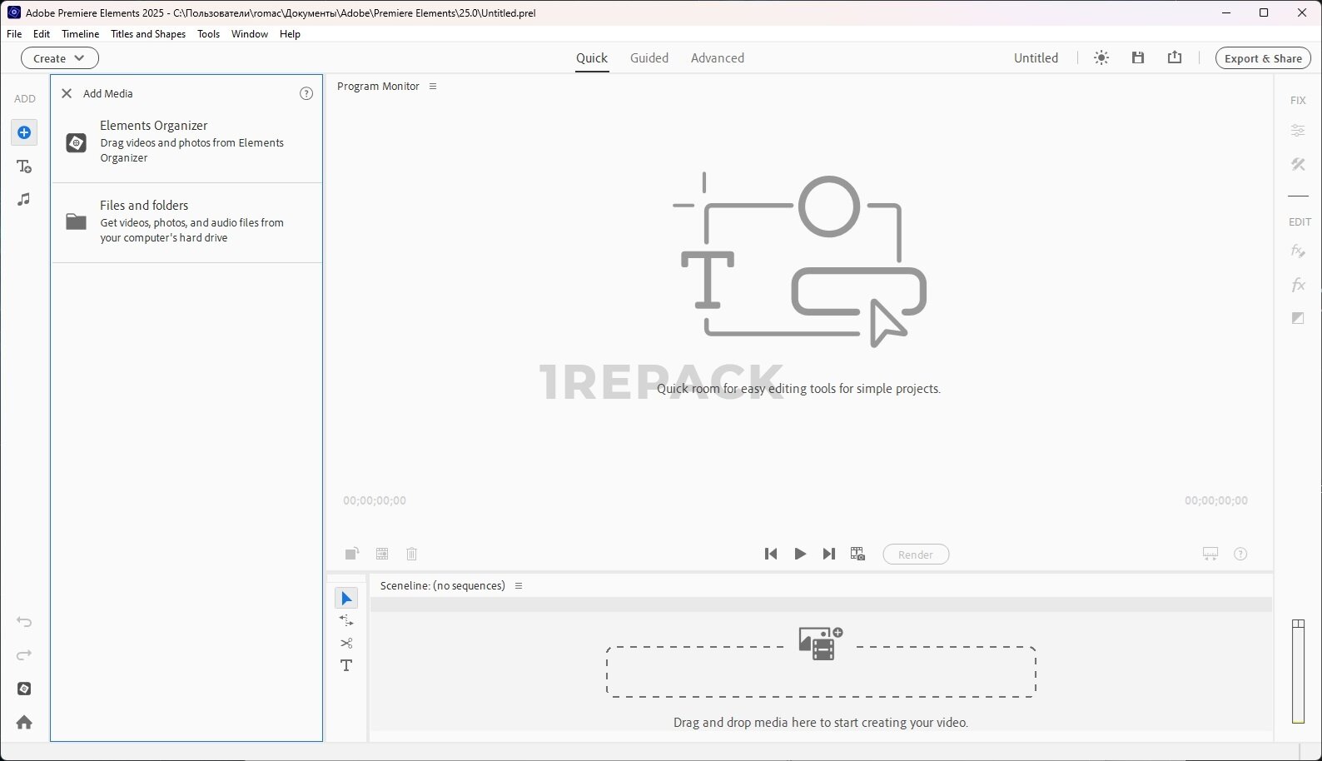Image resolution: width=1322 pixels, height=761 pixels.
Task: Click the Render button
Action: 916,555
